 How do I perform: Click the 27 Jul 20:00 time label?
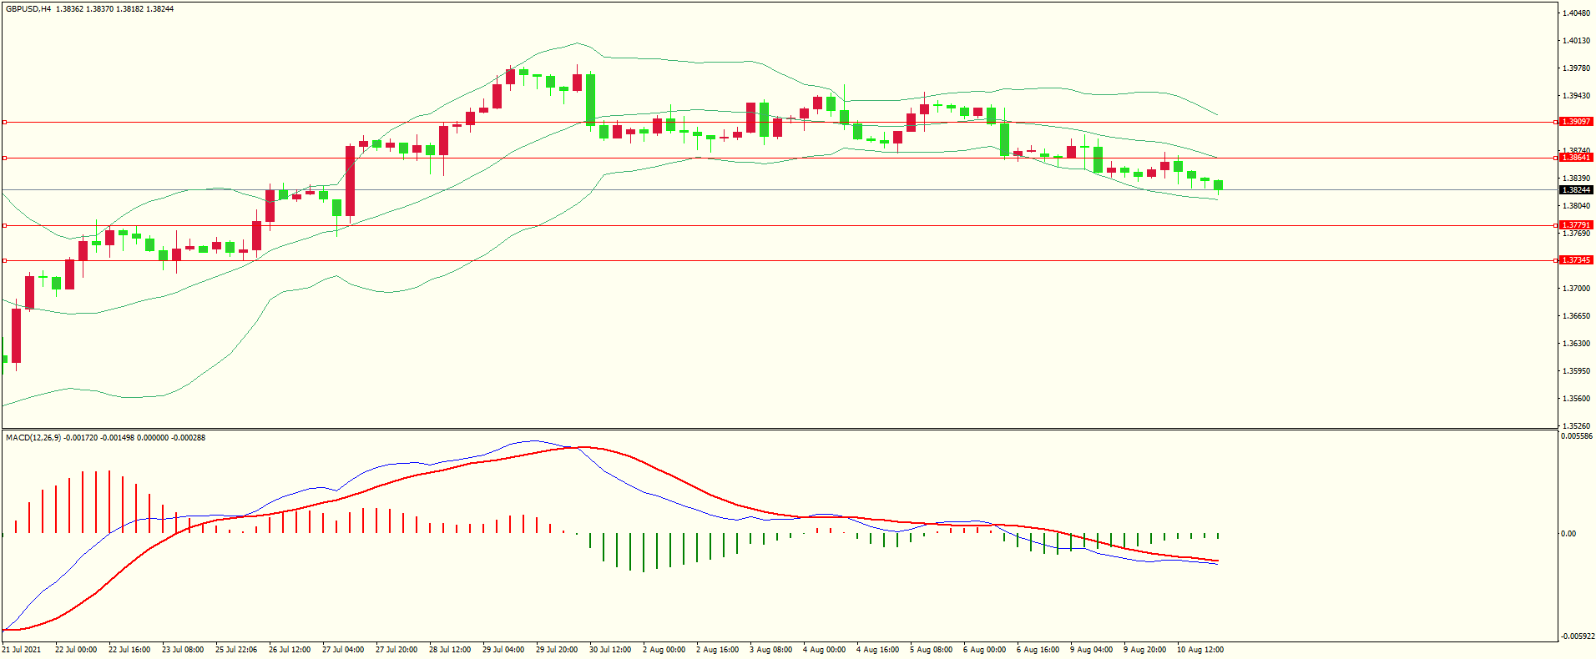tap(396, 650)
